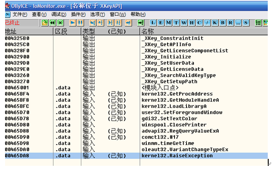277x169 pixels.
Task: Select the _XKey_Initialize row
Action: click(x=136, y=57)
